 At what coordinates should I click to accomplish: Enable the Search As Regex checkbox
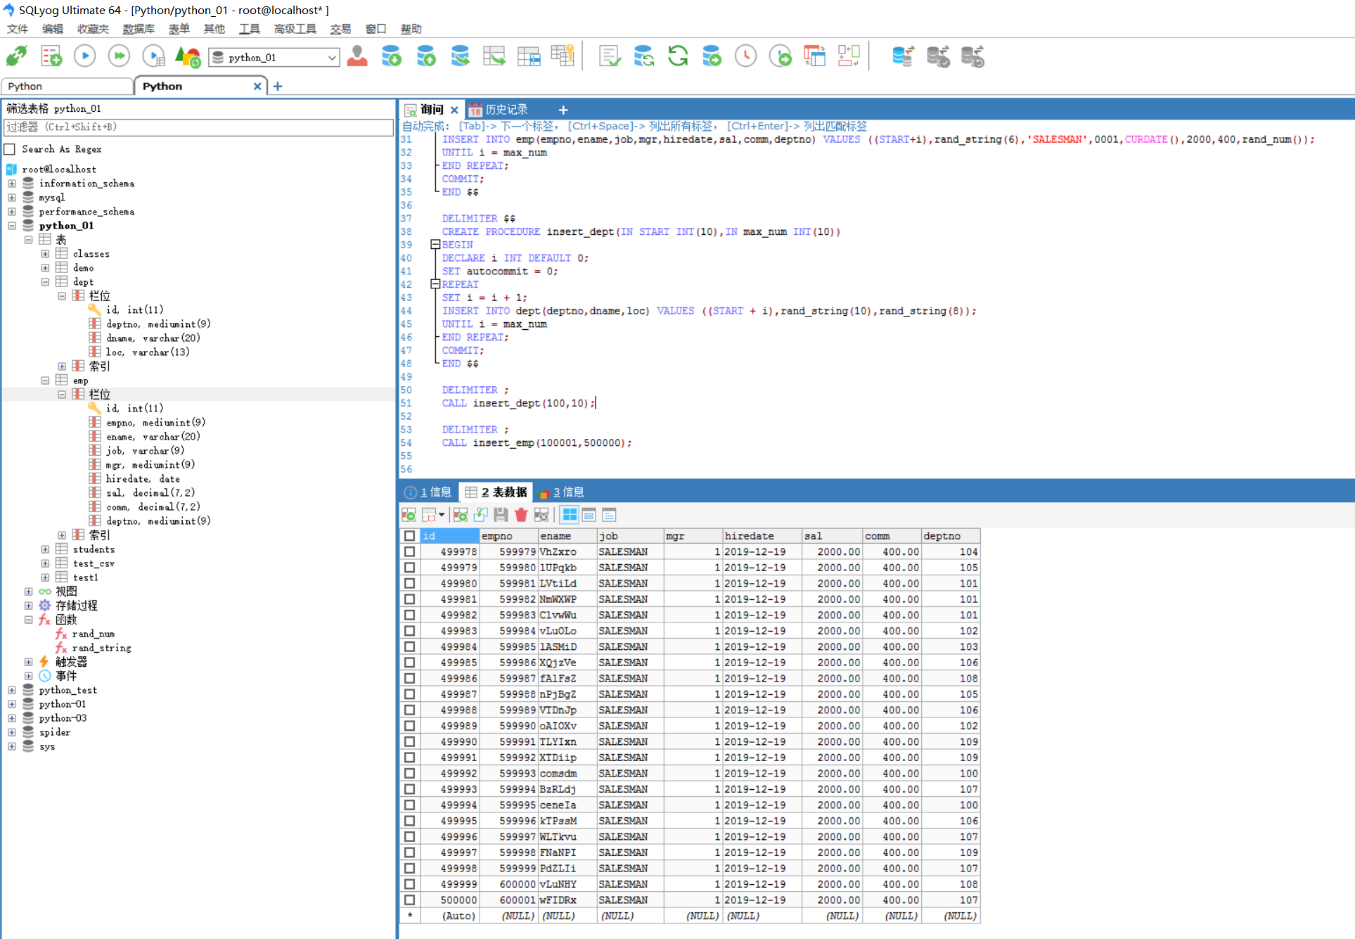[x=10, y=149]
